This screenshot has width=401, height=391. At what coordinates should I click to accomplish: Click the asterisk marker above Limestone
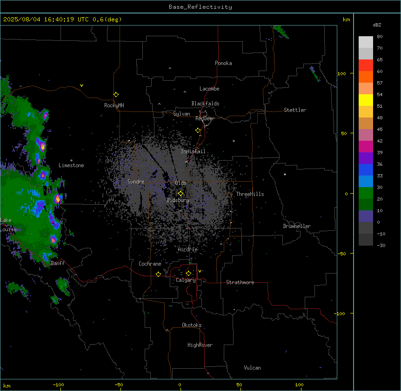coord(71,160)
